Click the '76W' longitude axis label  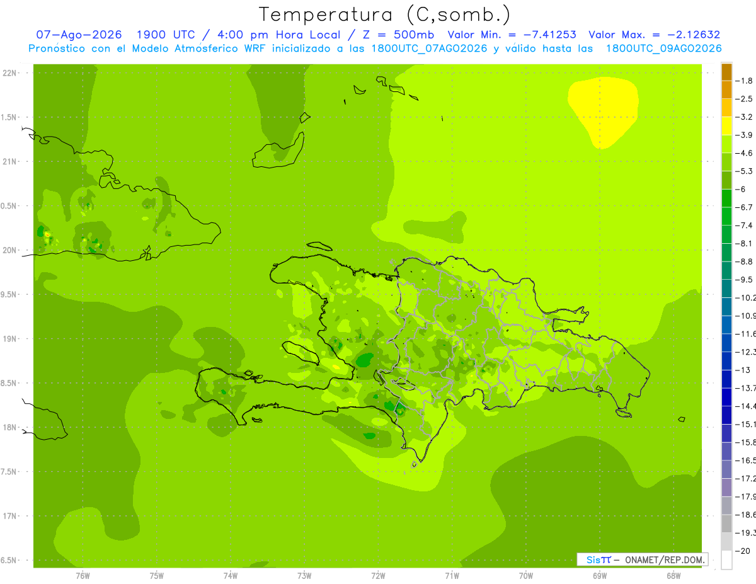click(x=83, y=575)
